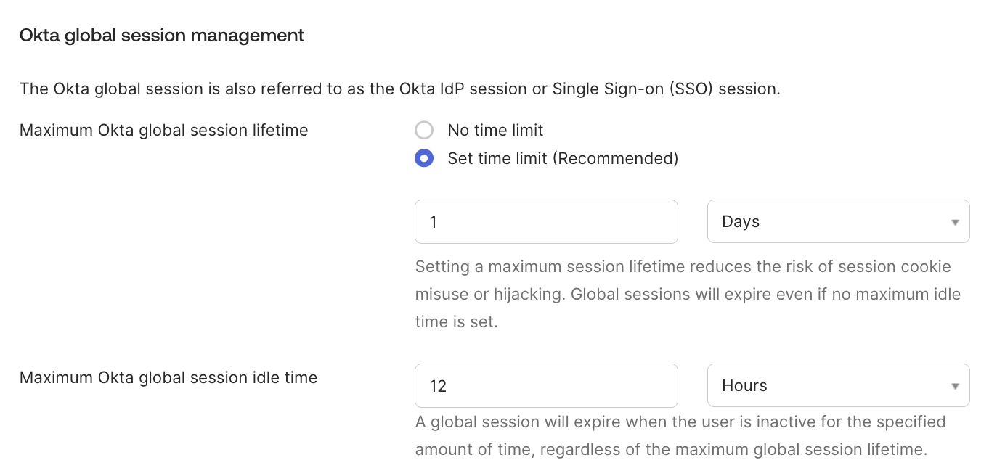Click the 'Hours' text in the idle selector
This screenshot has width=1005, height=476.
coord(744,385)
